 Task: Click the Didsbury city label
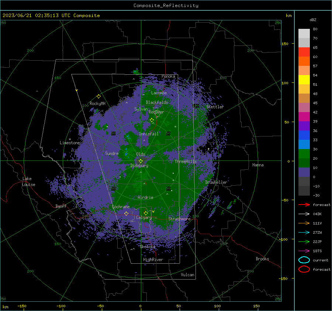[139, 166]
